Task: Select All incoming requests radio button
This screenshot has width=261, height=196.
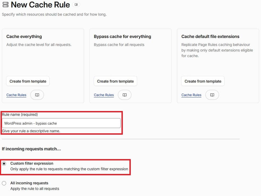Action: (4, 183)
